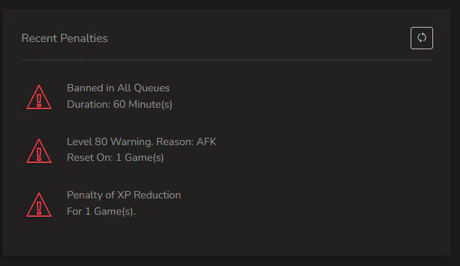Click the word Queues in ban entry
460x266 pixels.
(152, 88)
